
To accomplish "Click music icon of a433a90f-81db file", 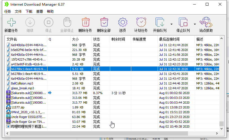I will coord(8,64).
